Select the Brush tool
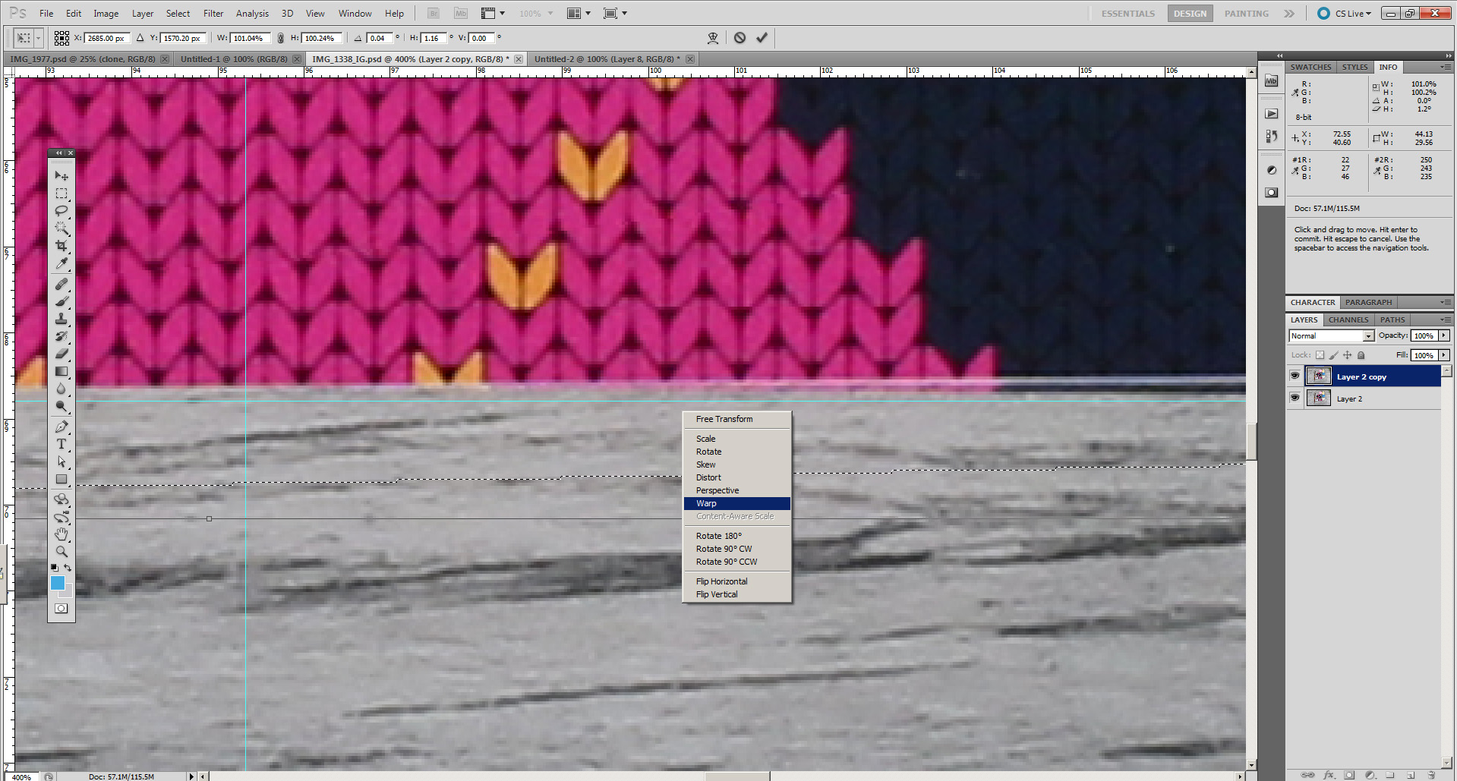 point(61,301)
